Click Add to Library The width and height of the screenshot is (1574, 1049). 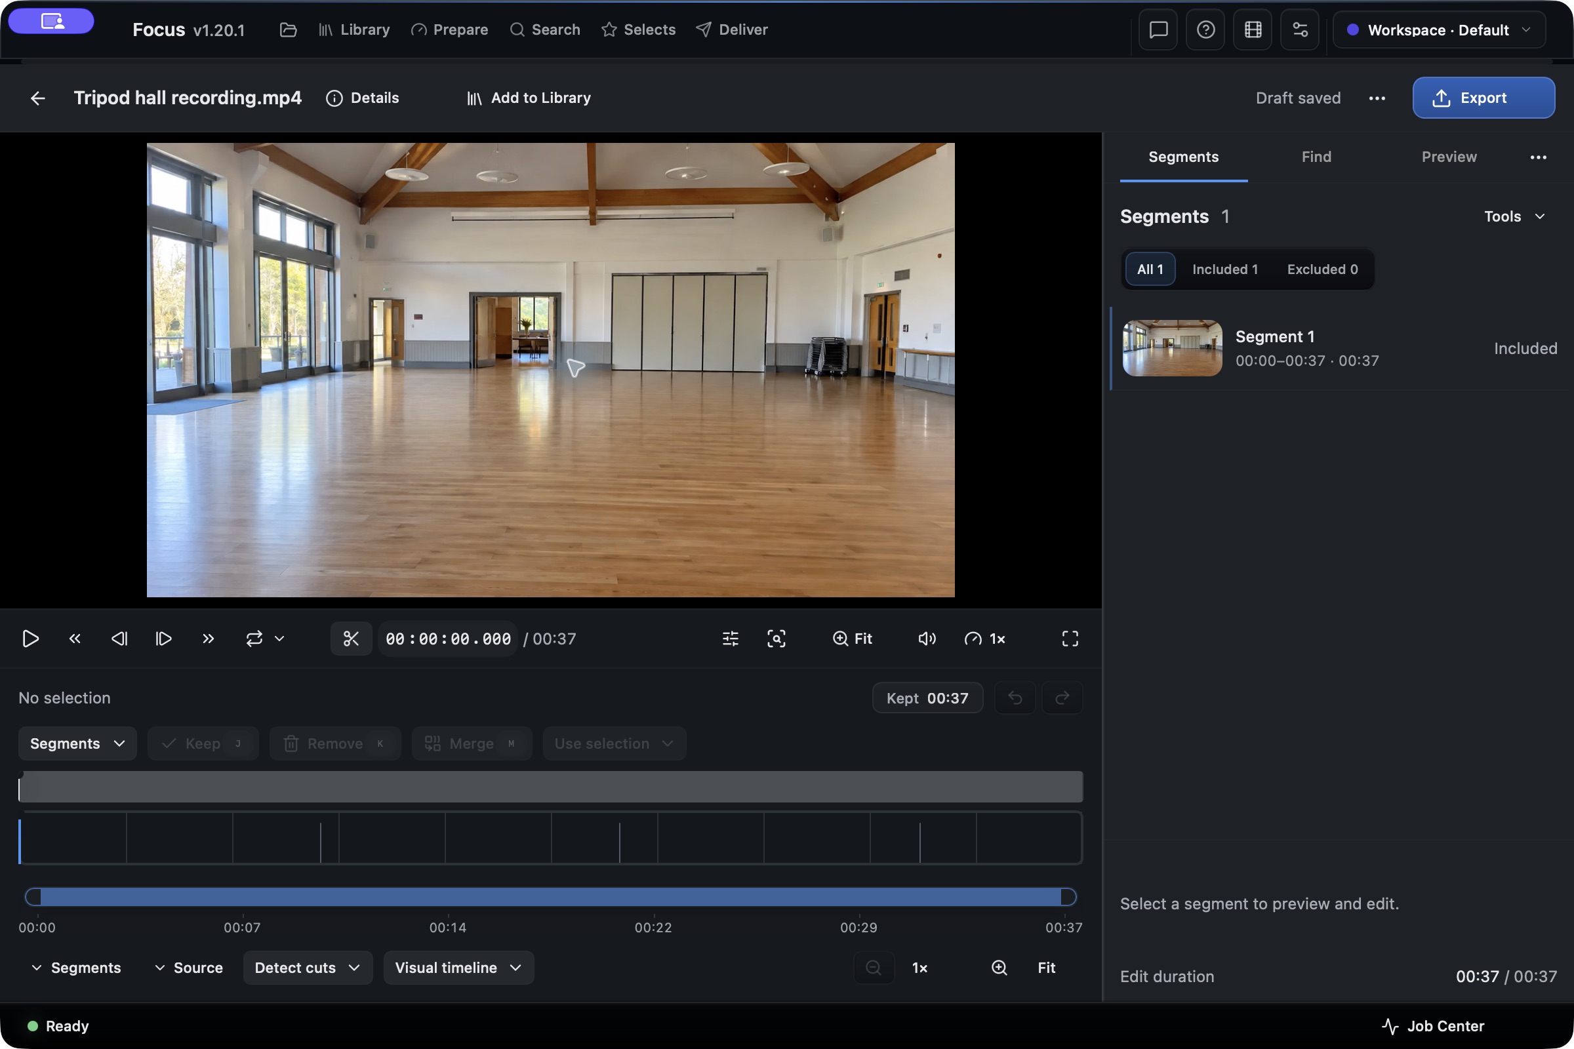pos(529,98)
